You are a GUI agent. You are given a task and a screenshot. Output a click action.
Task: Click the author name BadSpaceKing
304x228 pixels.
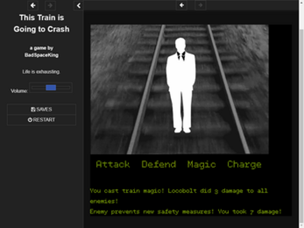41,55
